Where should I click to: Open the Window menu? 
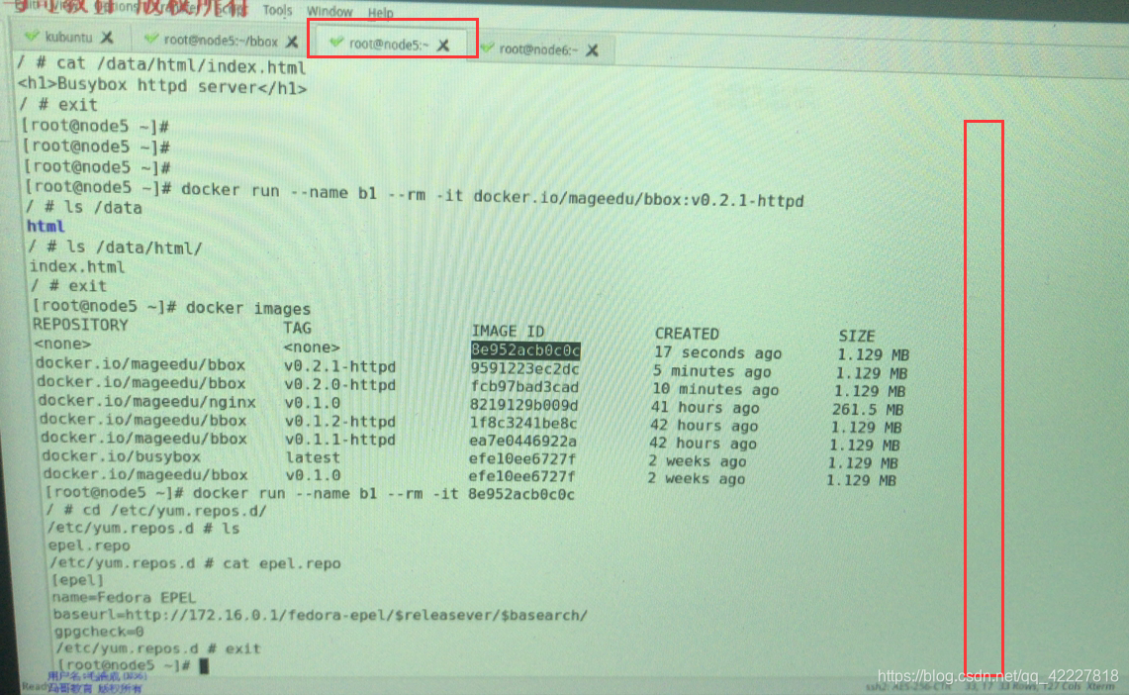click(329, 12)
